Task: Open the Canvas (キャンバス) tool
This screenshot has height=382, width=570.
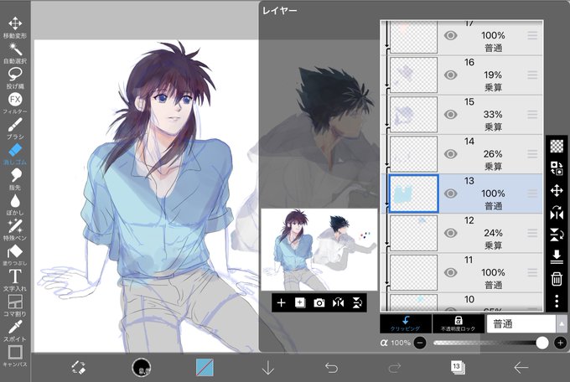Action: pos(15,356)
